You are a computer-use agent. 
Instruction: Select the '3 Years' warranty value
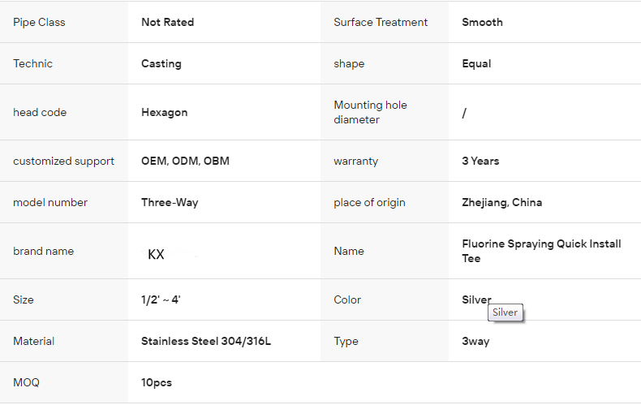click(x=480, y=161)
